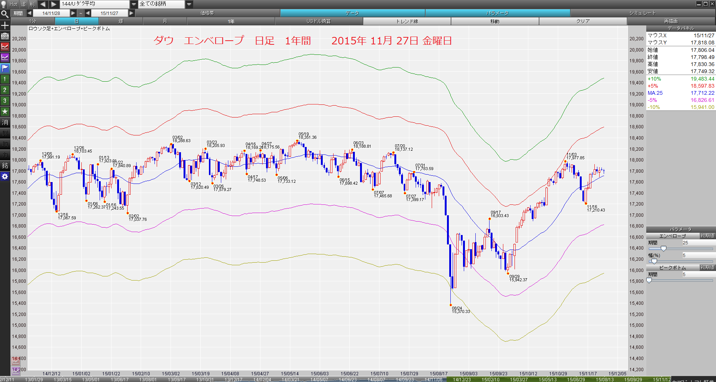Image resolution: width=716 pixels, height=382 pixels.
Task: Click the 銘 symbols sidebar button
Action: pos(4,166)
